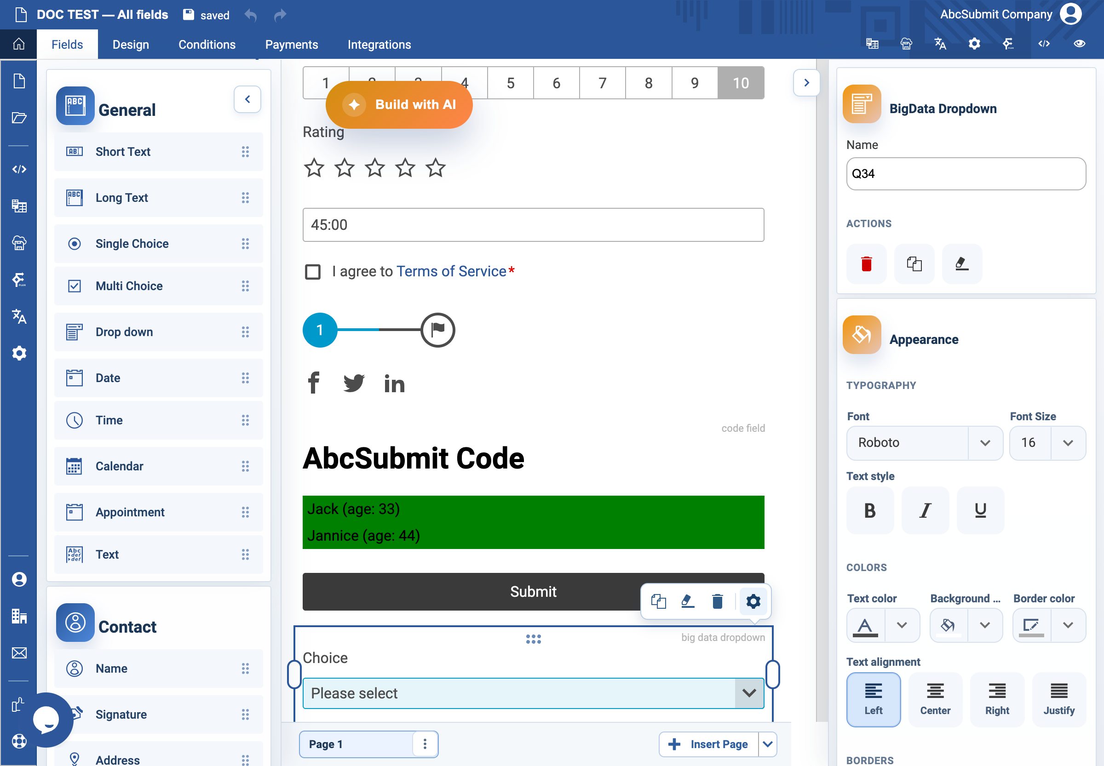Click the 45:00 timer input field
This screenshot has height=766, width=1104.
tap(533, 225)
